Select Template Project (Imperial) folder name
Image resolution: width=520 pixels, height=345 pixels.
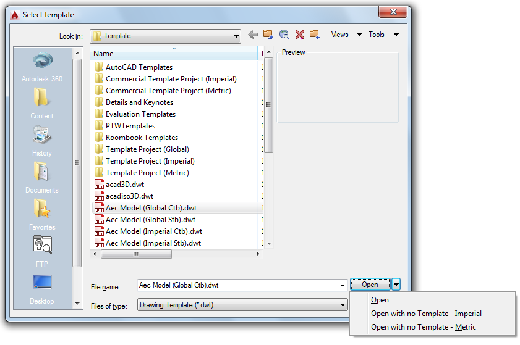coord(150,161)
